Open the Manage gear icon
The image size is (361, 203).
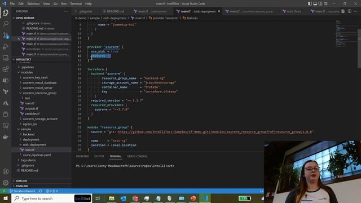[6, 183]
